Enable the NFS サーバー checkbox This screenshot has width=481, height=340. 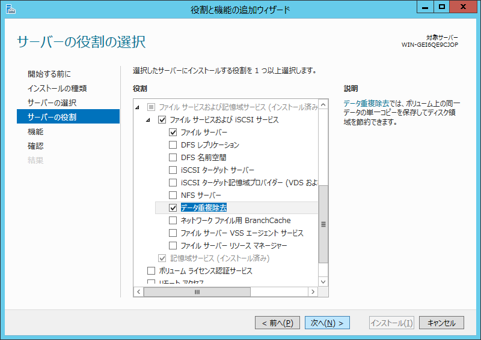point(173,195)
